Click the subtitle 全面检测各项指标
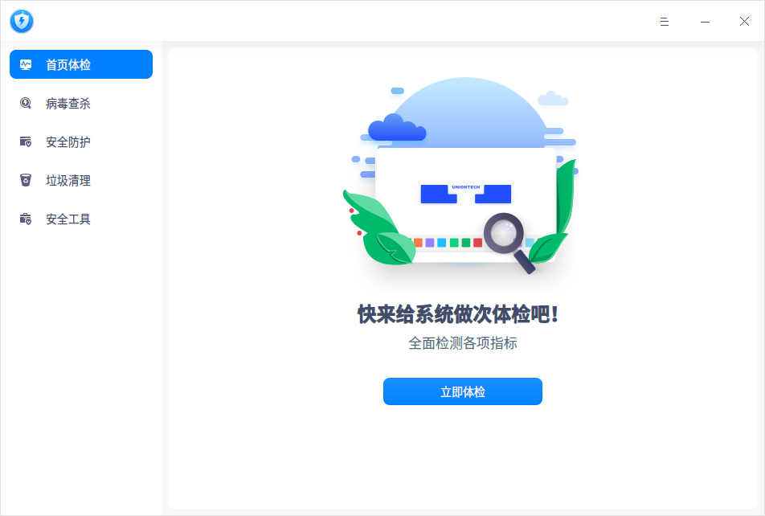The width and height of the screenshot is (765, 516). click(463, 342)
